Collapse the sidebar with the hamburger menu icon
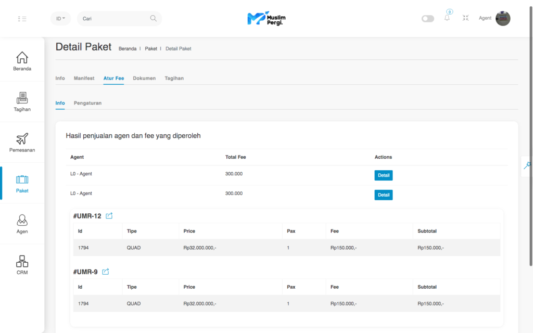 coord(22,19)
